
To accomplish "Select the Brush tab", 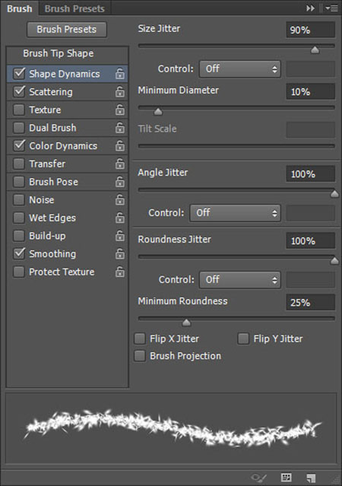I will [x=19, y=8].
